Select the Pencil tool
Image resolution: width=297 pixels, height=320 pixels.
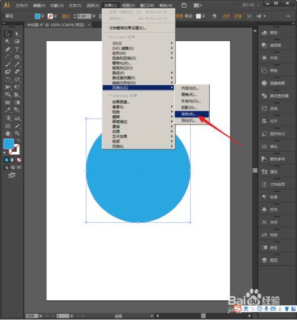coord(17,65)
